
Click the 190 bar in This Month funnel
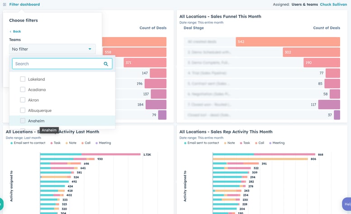coord(322,63)
